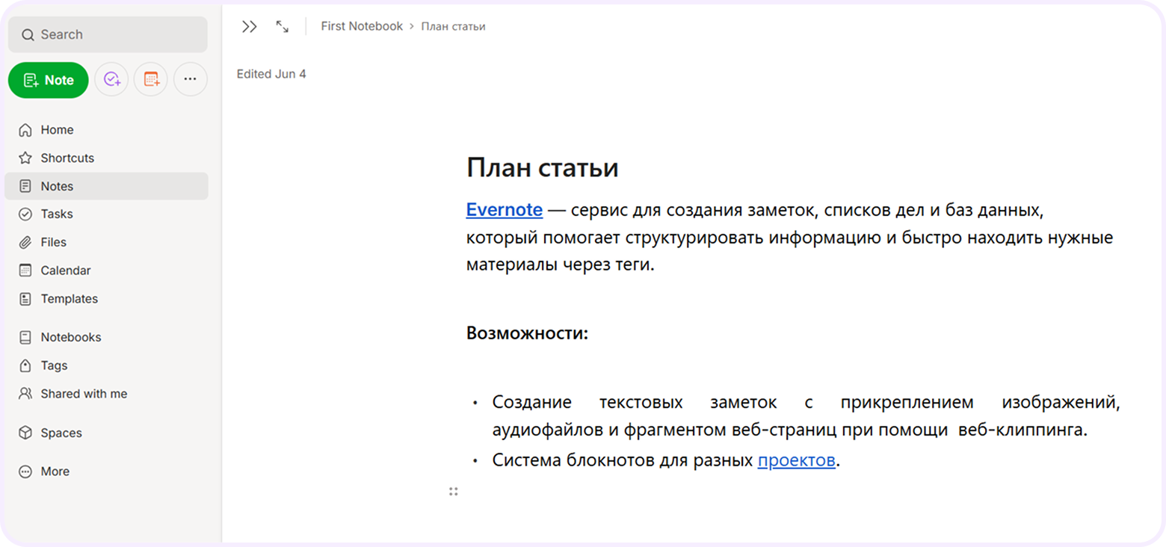Click the План статьи breadcrumb item
This screenshot has width=1166, height=547.
[453, 27]
